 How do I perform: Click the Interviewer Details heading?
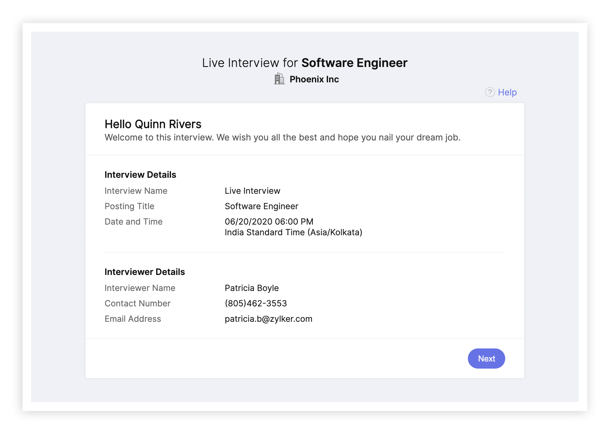click(x=144, y=272)
